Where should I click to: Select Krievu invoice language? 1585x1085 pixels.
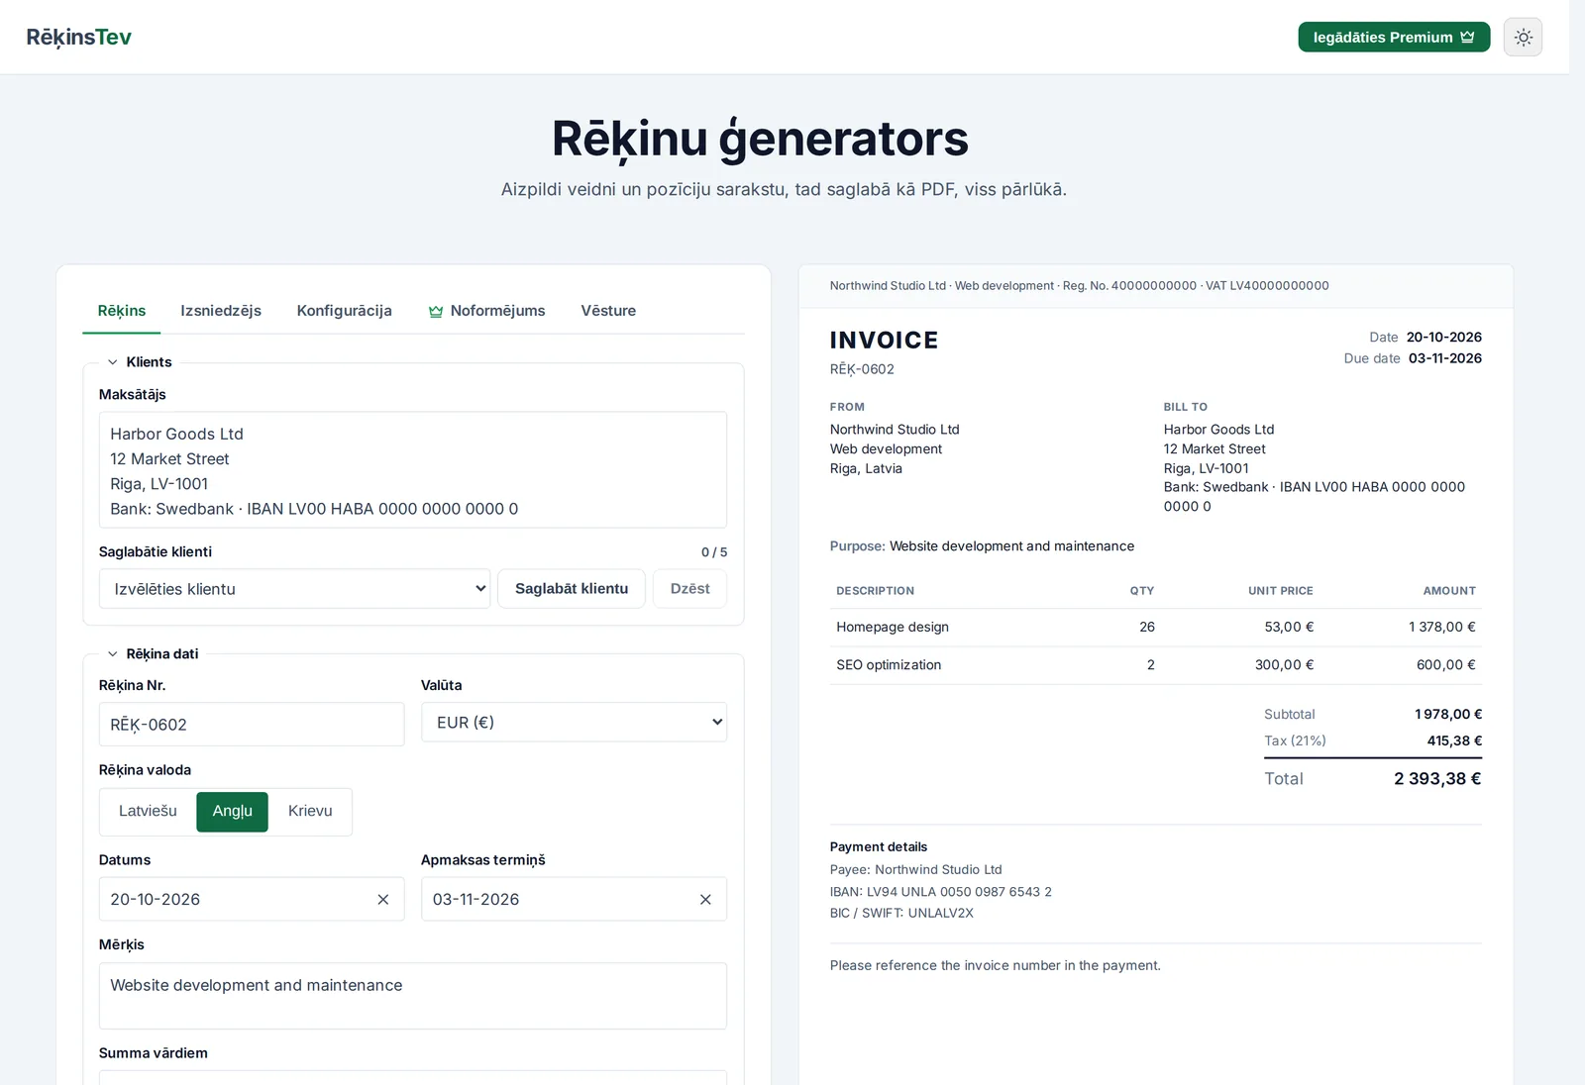310,812
